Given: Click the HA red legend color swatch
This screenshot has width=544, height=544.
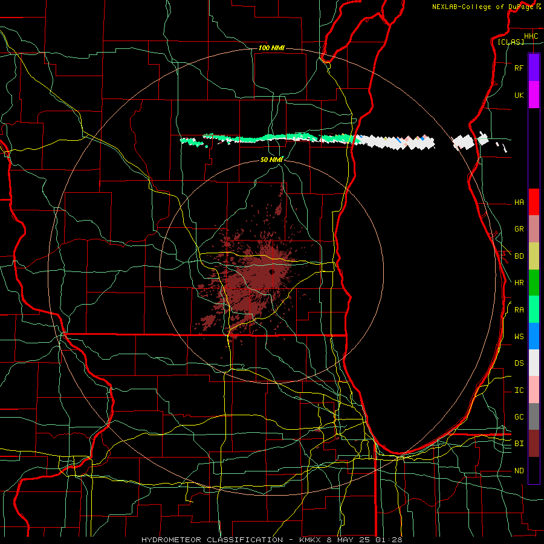Looking at the screenshot, I should pos(534,202).
